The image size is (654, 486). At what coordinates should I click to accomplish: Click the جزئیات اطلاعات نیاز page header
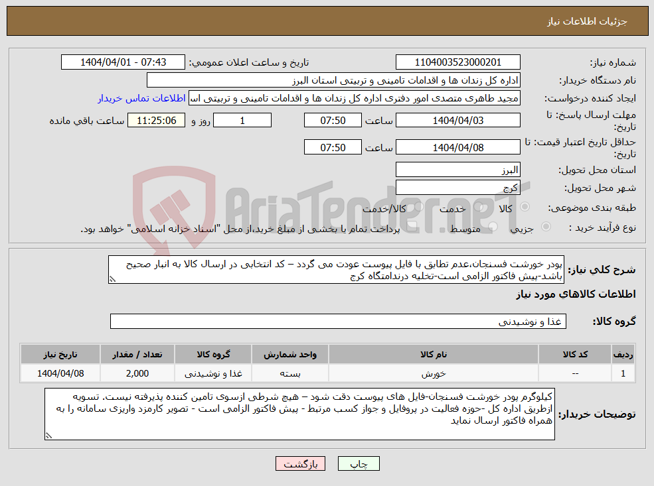coord(587,21)
